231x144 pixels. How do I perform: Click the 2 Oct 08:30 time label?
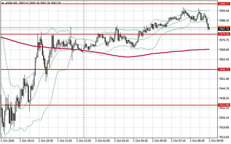click(197, 141)
